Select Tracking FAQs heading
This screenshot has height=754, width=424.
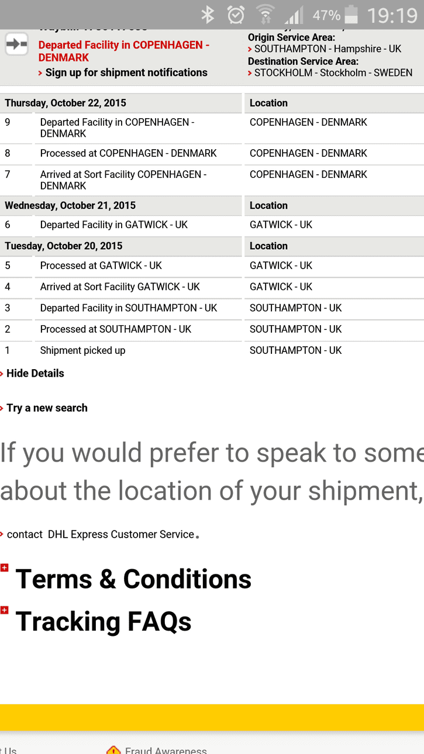(104, 621)
